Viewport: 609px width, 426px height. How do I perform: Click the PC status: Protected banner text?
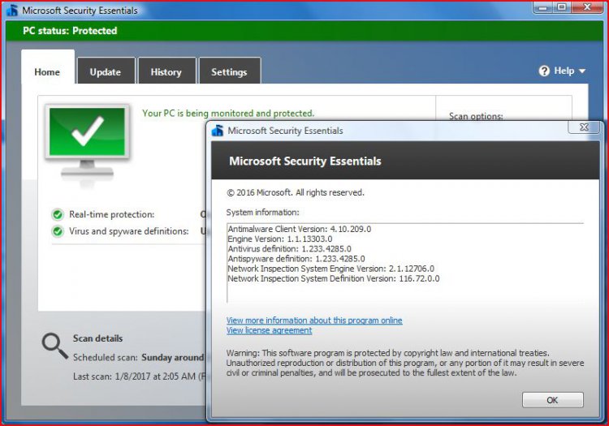tap(70, 31)
